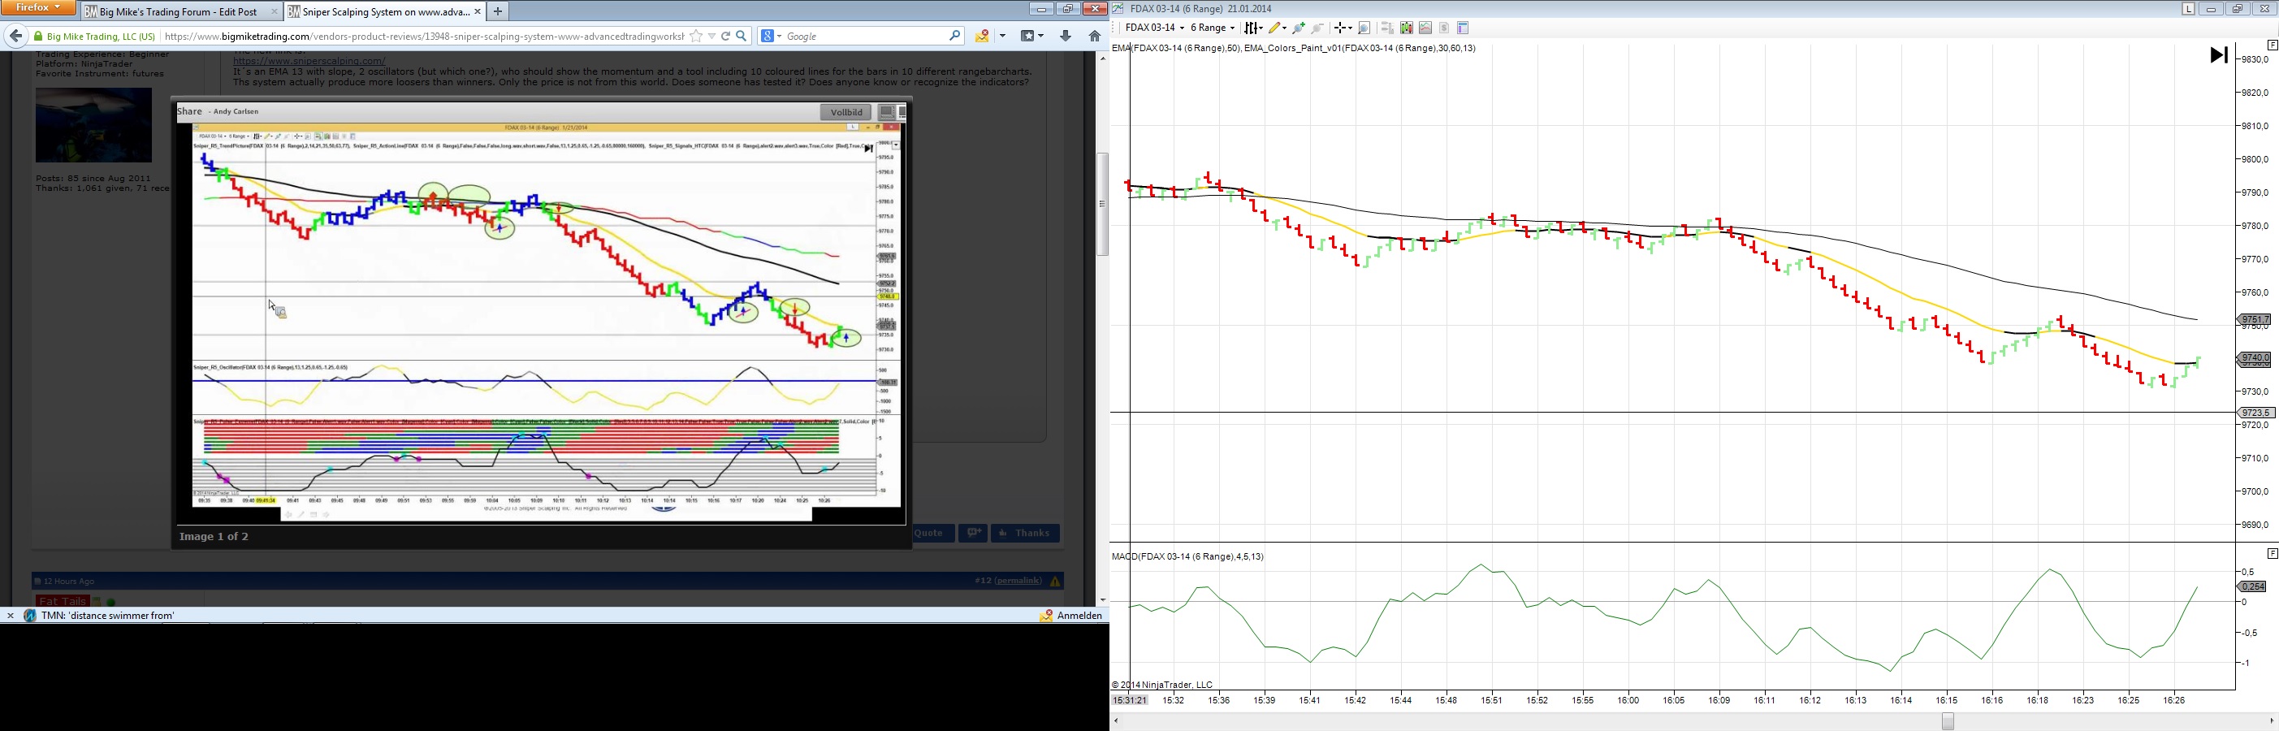This screenshot has height=731, width=2279.
Task: Submit the Google search magnifier
Action: 954,37
